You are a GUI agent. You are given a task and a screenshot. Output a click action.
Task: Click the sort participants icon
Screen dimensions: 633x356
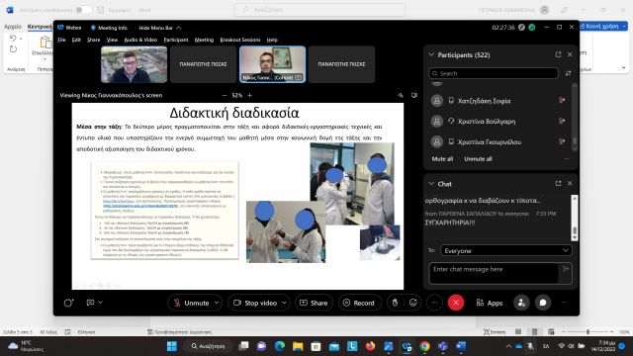568,73
